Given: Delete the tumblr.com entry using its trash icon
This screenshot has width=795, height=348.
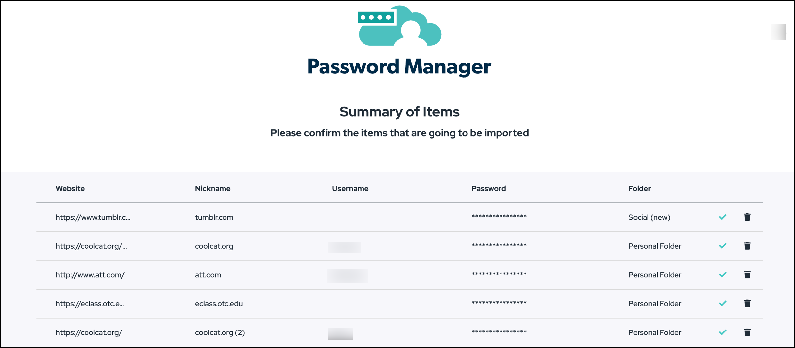Looking at the screenshot, I should 747,217.
